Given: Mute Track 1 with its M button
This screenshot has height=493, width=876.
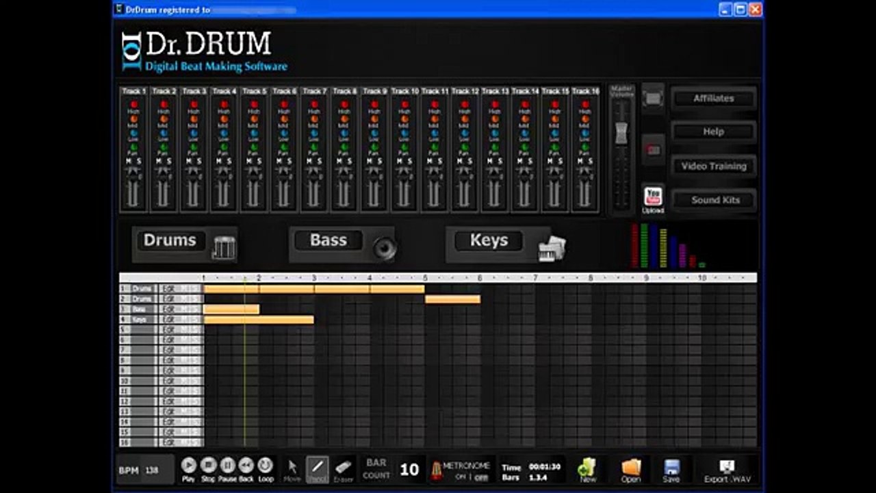Looking at the screenshot, I should click(128, 162).
